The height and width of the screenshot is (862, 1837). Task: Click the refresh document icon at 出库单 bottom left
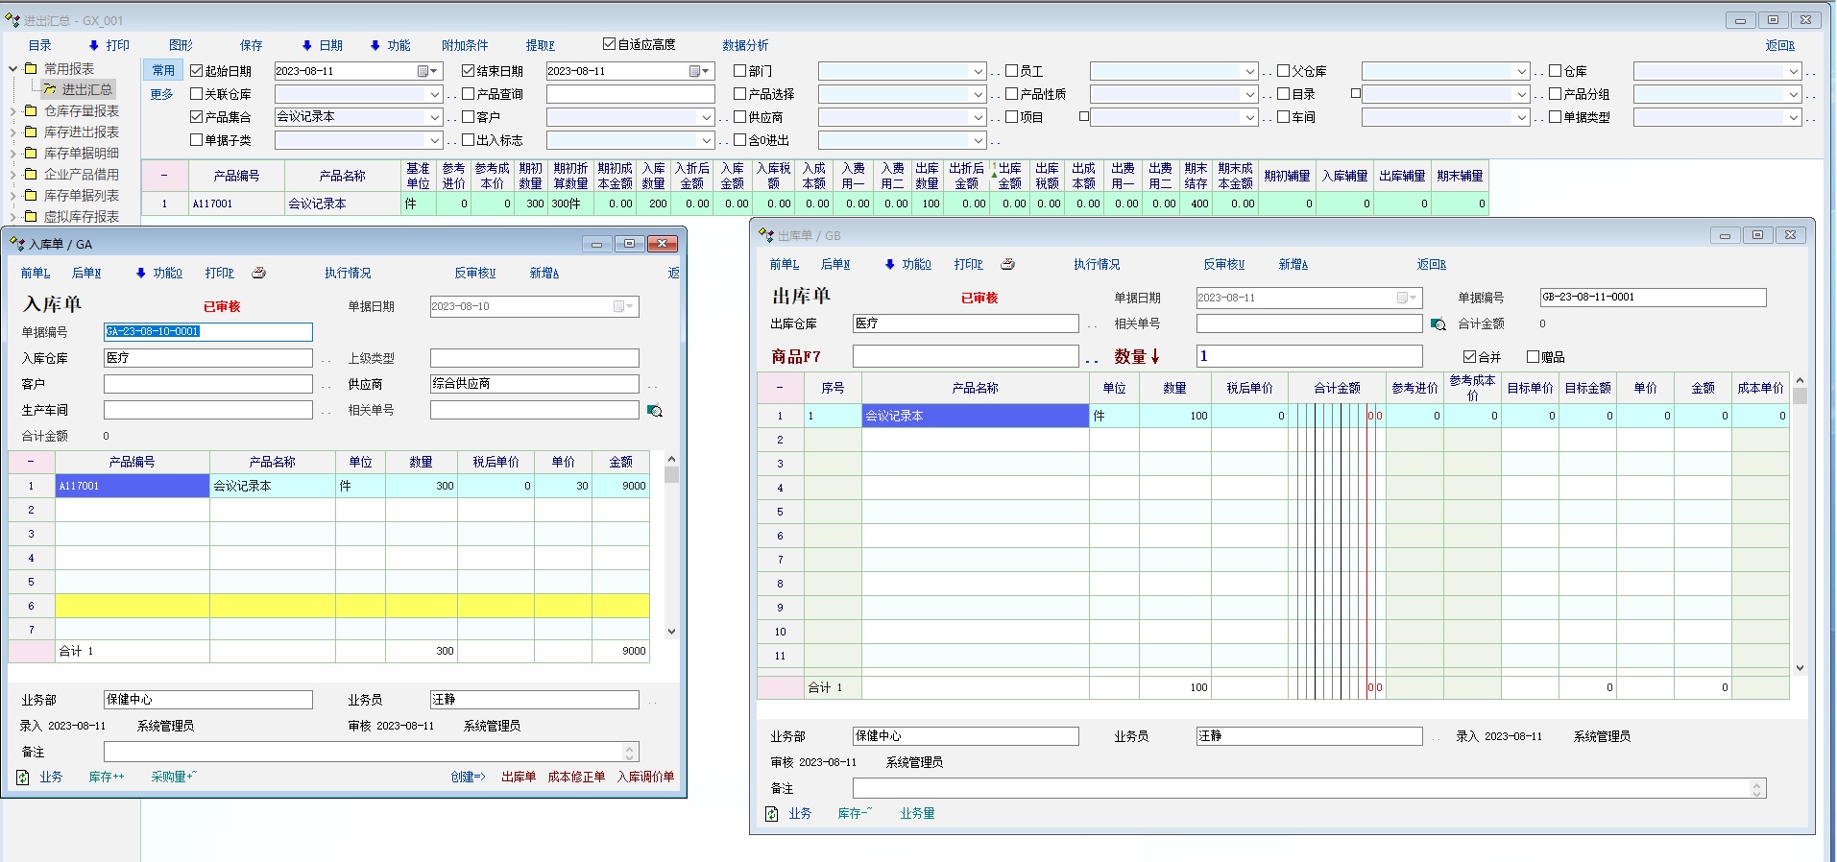tap(771, 814)
